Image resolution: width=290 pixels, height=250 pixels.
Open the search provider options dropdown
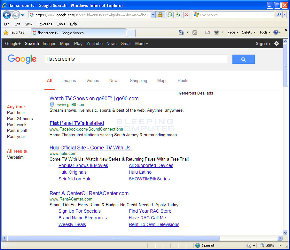[x=284, y=15]
